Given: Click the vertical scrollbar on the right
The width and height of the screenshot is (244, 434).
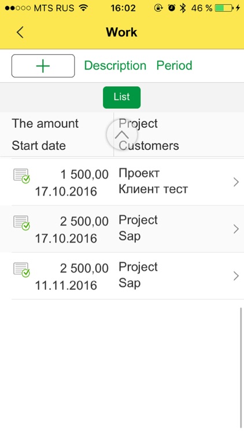Looking at the screenshot, I should [241, 367].
